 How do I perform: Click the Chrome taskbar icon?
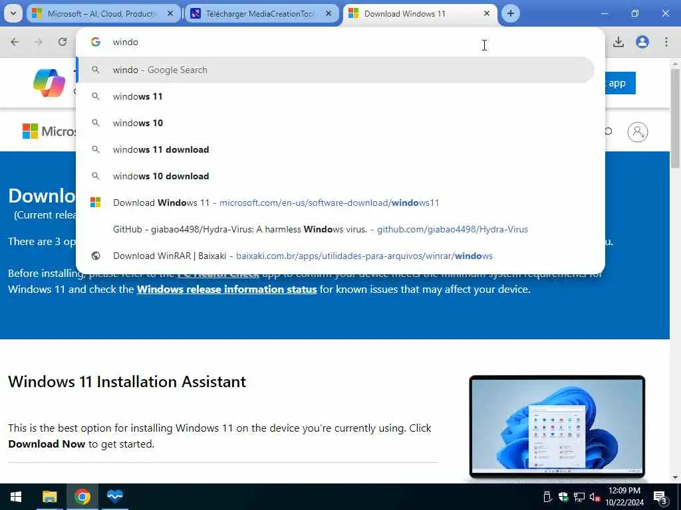point(82,497)
